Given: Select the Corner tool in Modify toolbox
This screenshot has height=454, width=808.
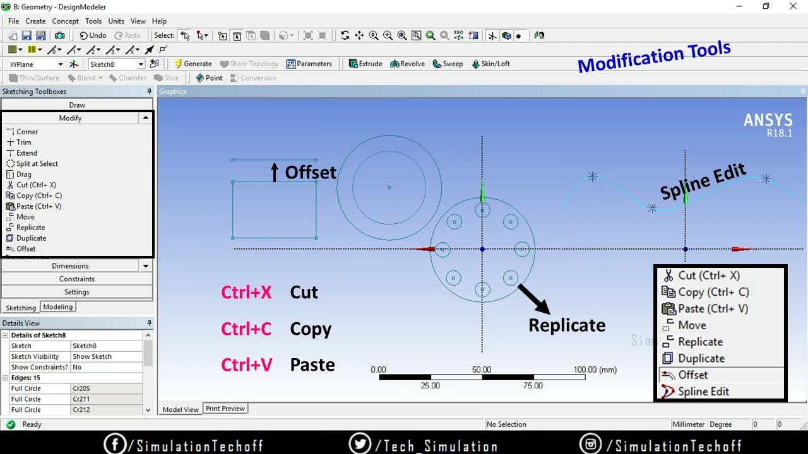Looking at the screenshot, I should [27, 132].
